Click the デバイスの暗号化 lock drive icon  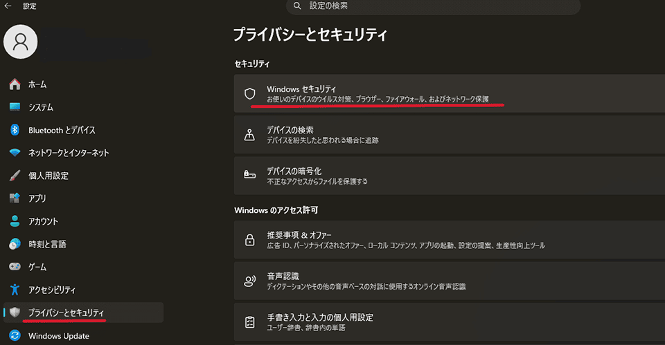pos(250,174)
